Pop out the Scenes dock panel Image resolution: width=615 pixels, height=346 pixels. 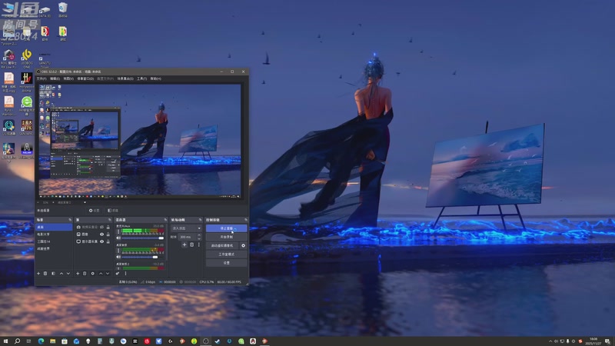pyautogui.click(x=70, y=220)
